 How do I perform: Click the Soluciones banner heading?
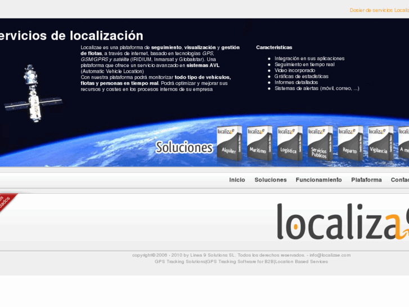pos(184,147)
